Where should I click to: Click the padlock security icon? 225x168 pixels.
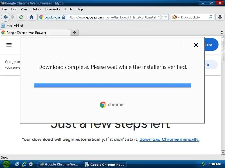(64, 17)
